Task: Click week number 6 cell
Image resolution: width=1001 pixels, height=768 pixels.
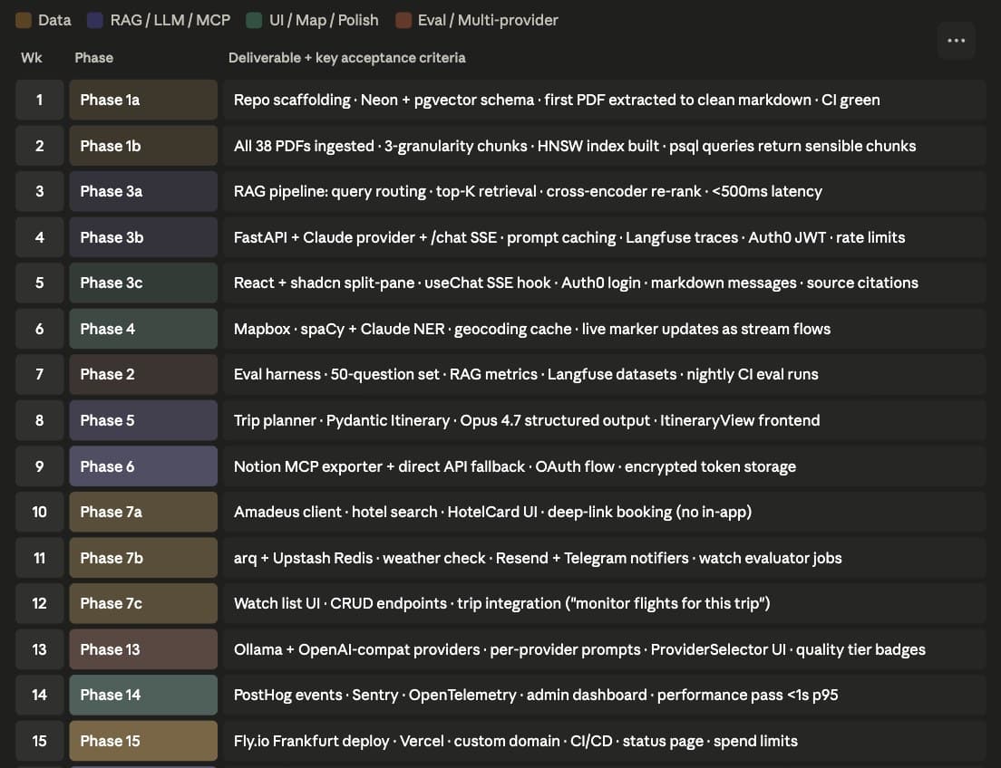Action: point(40,329)
